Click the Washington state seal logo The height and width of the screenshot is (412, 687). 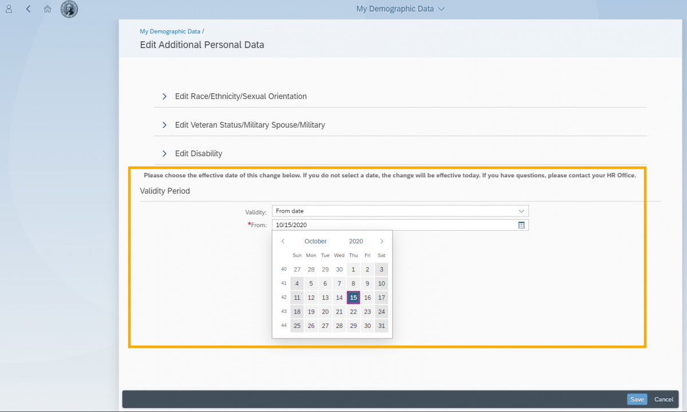tap(69, 9)
